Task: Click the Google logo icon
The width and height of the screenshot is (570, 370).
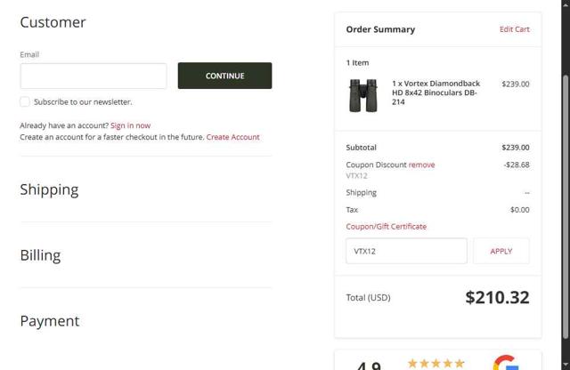Action: (506, 364)
